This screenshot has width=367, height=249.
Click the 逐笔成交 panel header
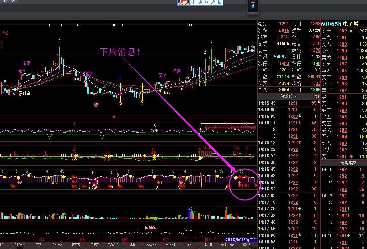289,96
